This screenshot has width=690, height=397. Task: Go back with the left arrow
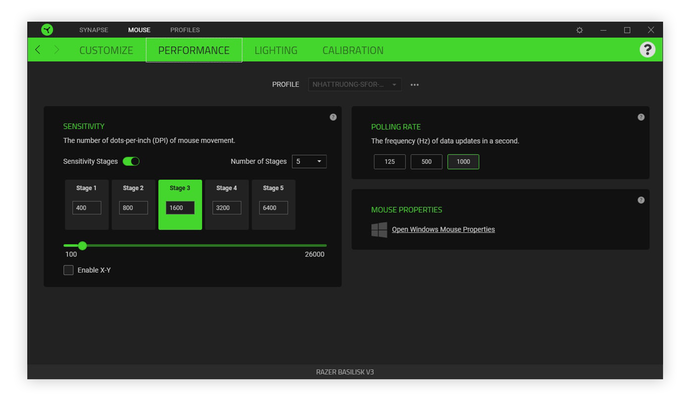(x=38, y=50)
